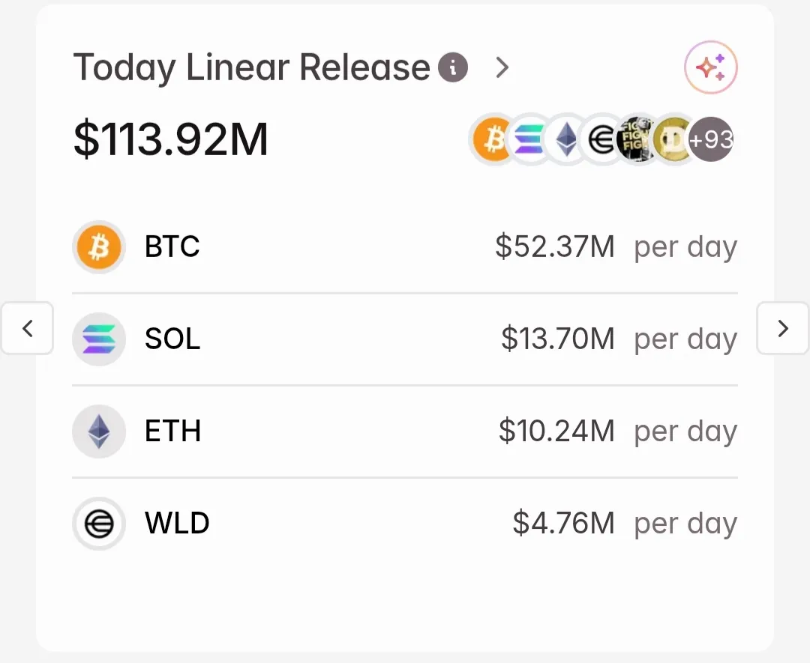The width and height of the screenshot is (810, 663).
Task: Click the Solana icon in the top token stack
Action: pyautogui.click(x=529, y=139)
